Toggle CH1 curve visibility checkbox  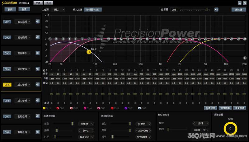coord(44,108)
